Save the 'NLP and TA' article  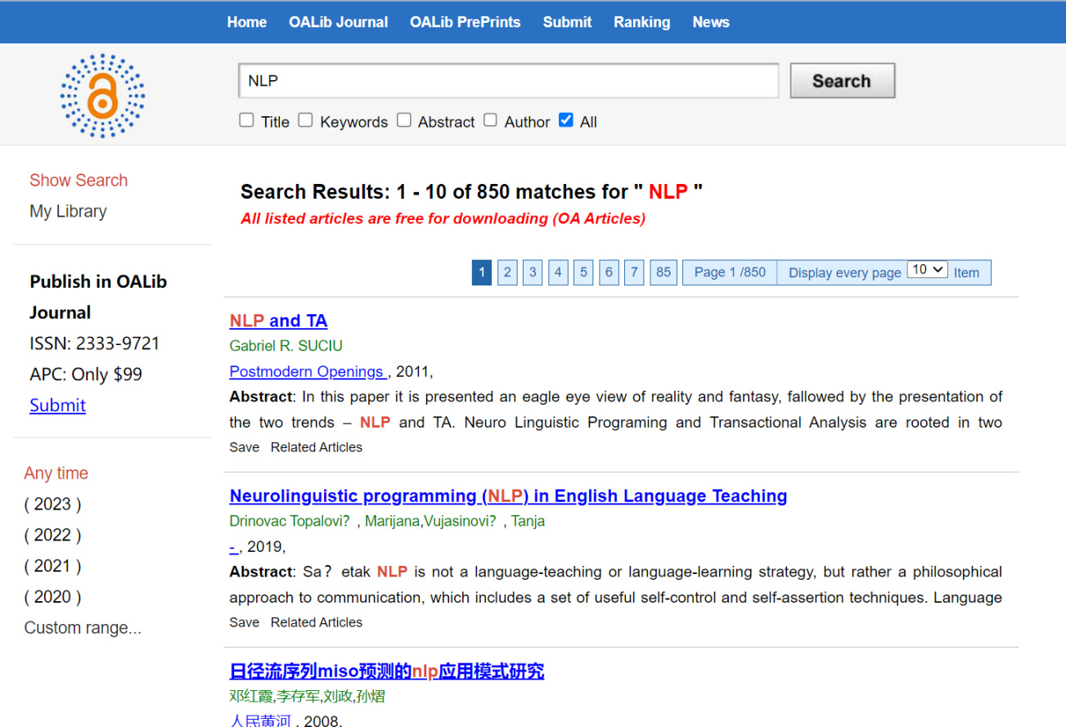(x=244, y=447)
